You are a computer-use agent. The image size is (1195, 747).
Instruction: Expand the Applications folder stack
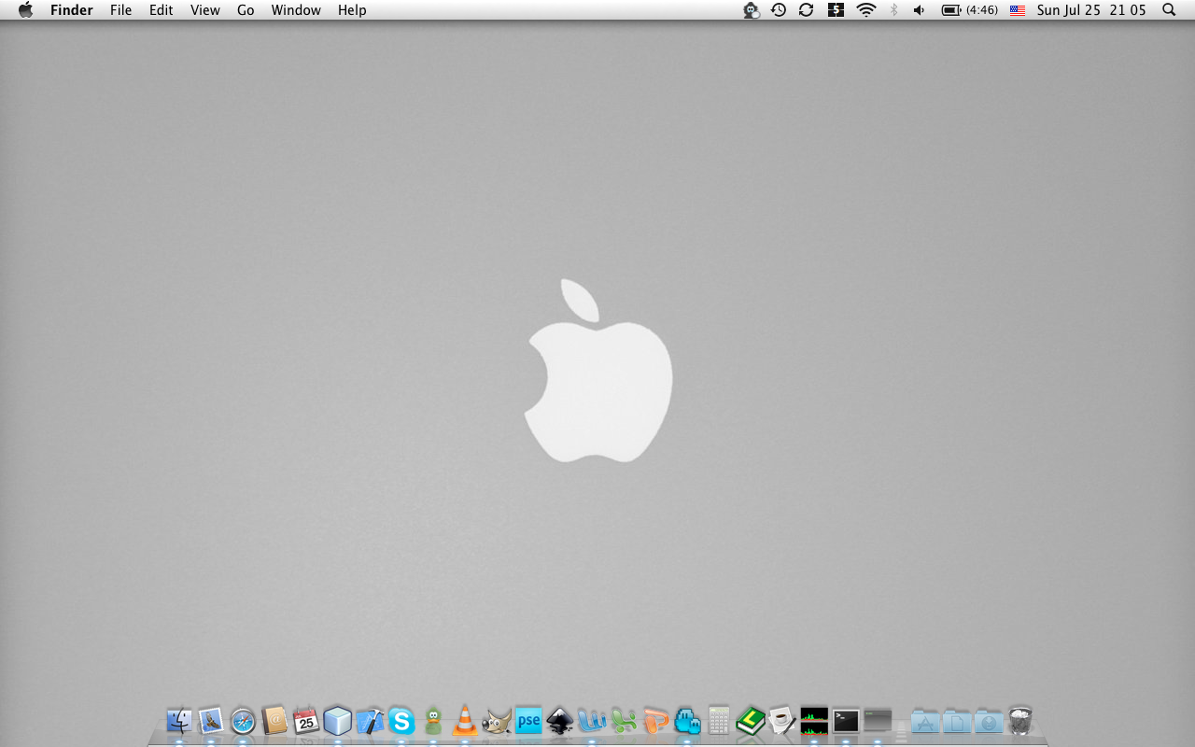coord(925,721)
